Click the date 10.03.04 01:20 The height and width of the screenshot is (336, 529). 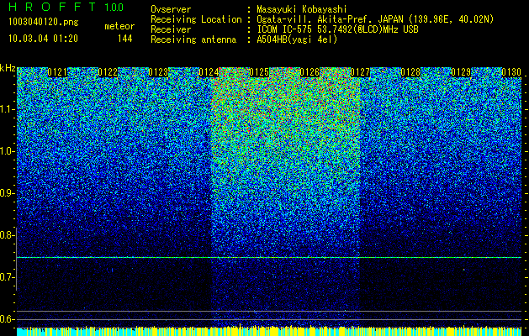[43, 39]
